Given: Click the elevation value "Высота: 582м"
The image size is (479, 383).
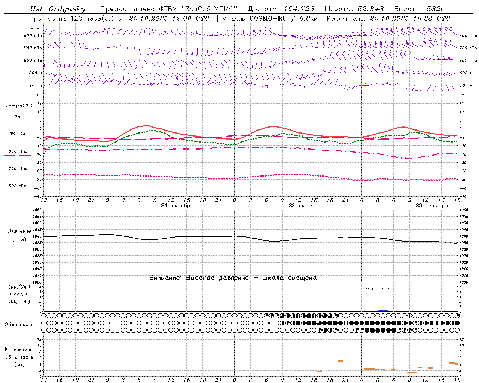Looking at the screenshot, I should coord(419,9).
